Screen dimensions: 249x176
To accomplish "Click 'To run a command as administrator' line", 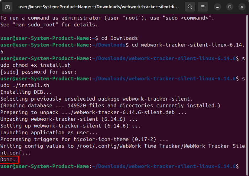I will 107,18.
